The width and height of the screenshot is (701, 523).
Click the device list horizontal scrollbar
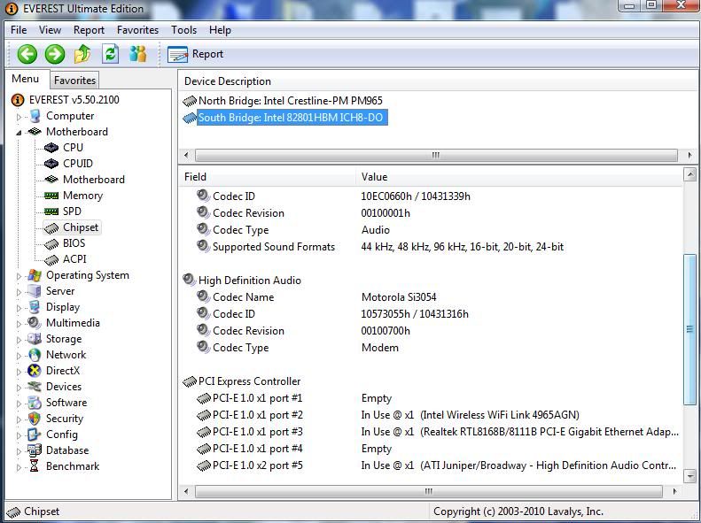[436, 155]
